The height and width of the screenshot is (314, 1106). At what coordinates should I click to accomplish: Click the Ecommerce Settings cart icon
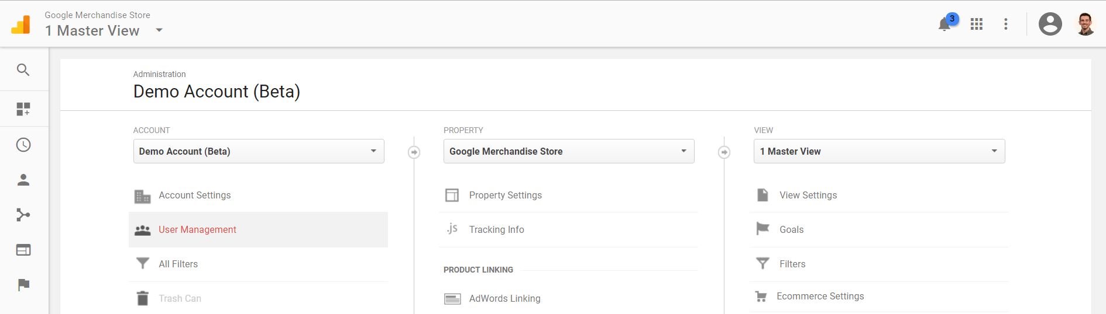point(761,296)
